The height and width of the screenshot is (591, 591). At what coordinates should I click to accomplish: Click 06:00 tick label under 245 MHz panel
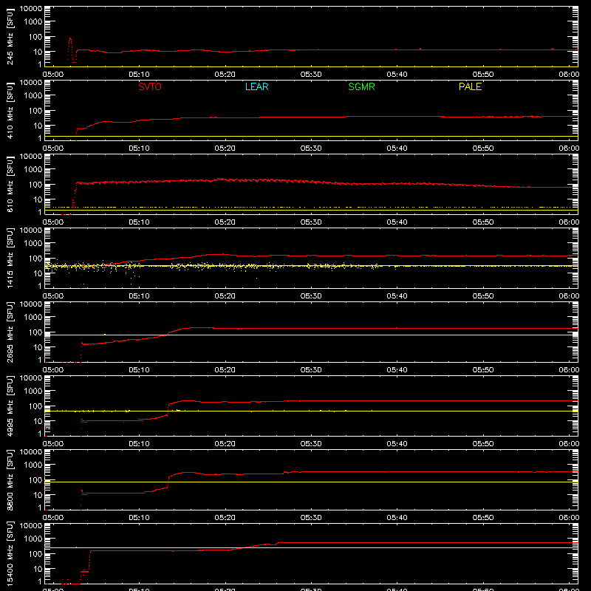[x=569, y=75]
